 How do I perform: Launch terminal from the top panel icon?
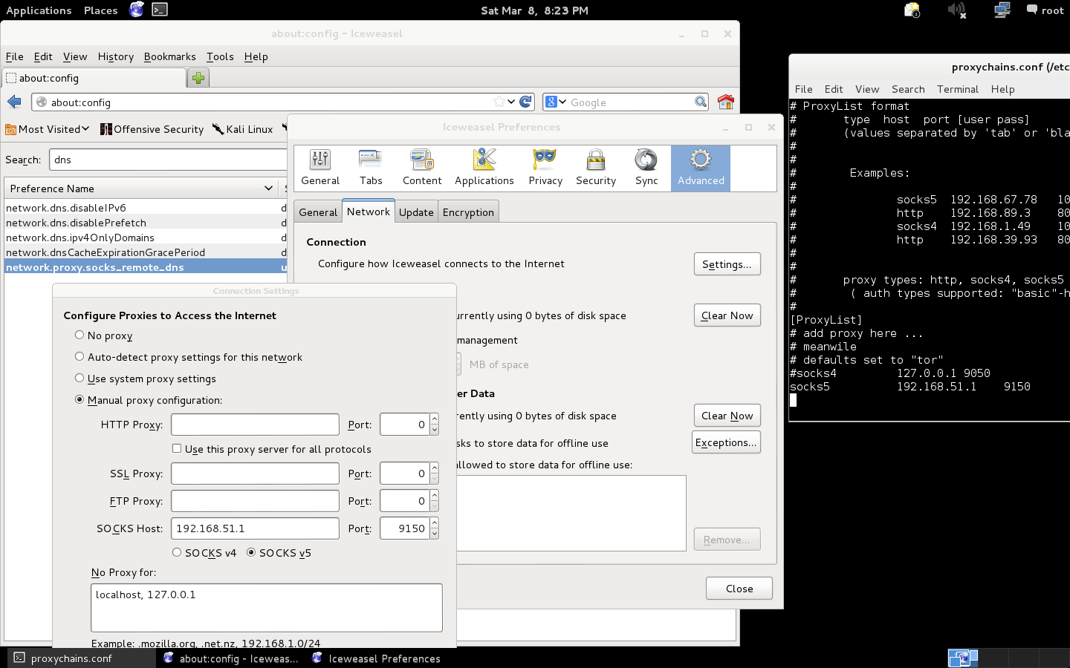pos(160,10)
